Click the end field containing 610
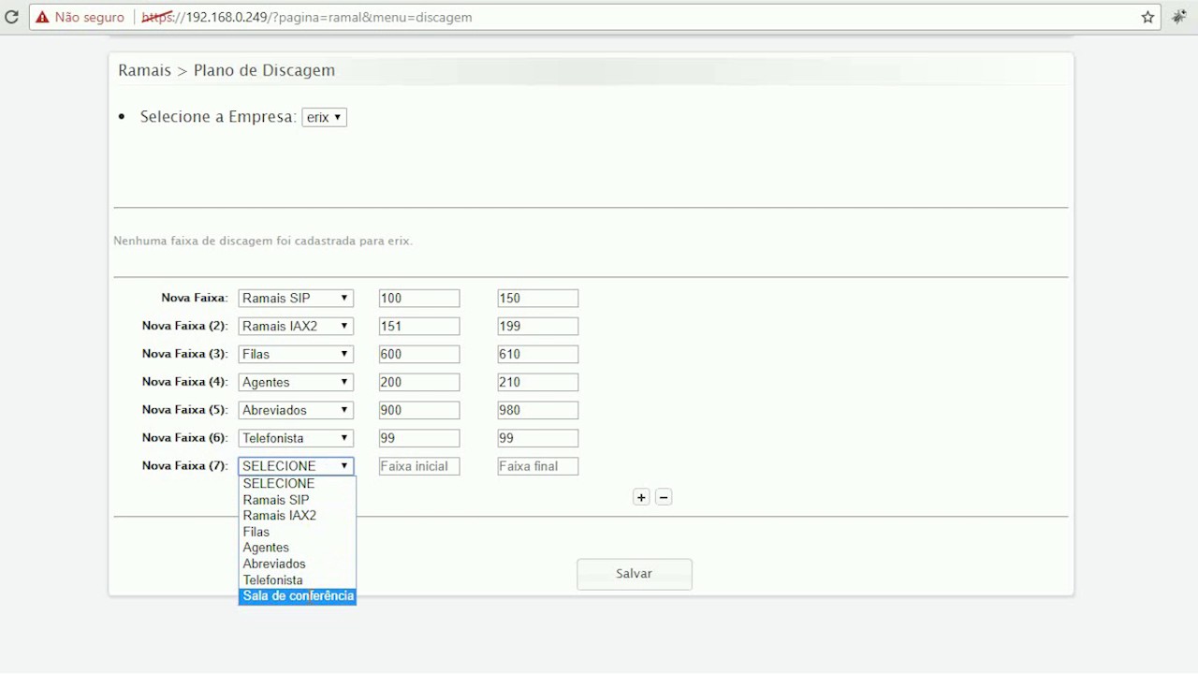Viewport: 1198px width, 674px height. pyautogui.click(x=538, y=354)
